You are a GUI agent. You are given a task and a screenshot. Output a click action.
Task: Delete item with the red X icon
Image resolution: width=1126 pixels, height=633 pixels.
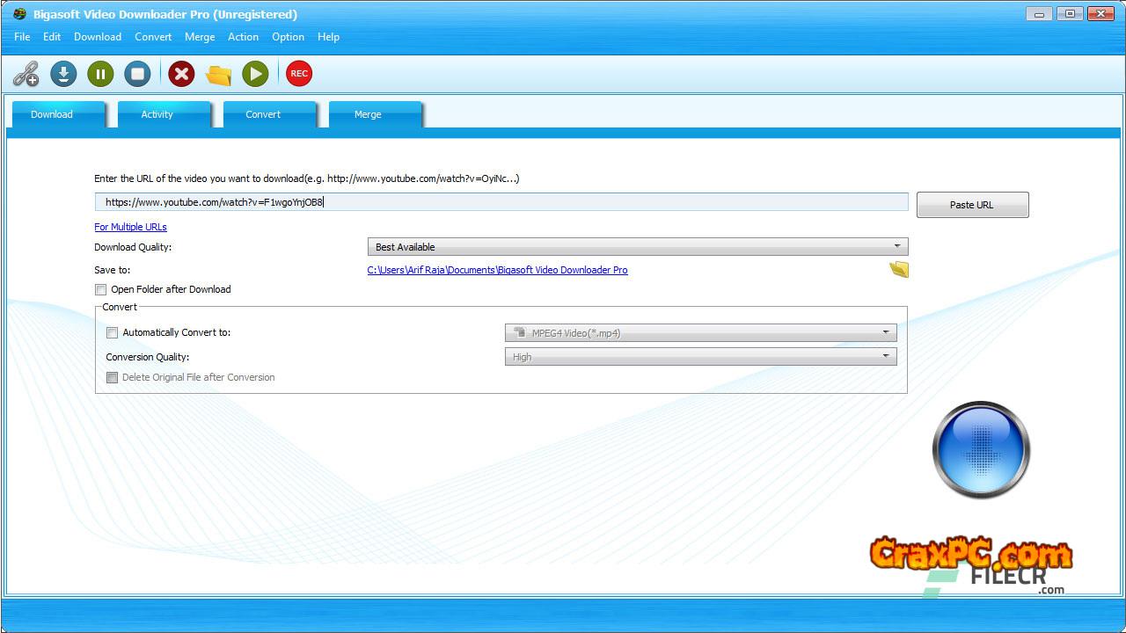coord(181,74)
